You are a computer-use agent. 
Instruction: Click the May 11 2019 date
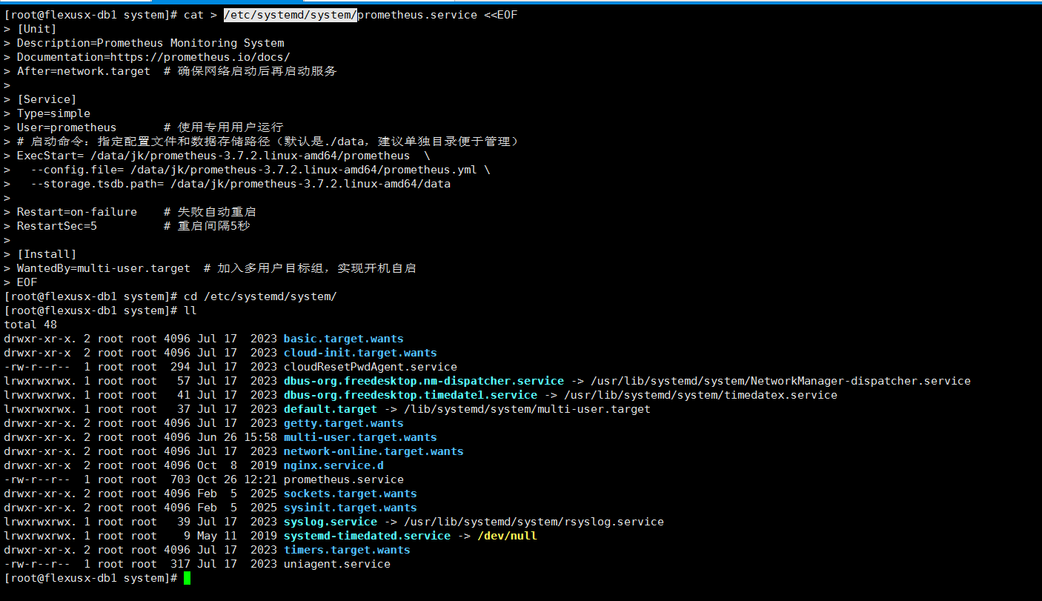237,536
